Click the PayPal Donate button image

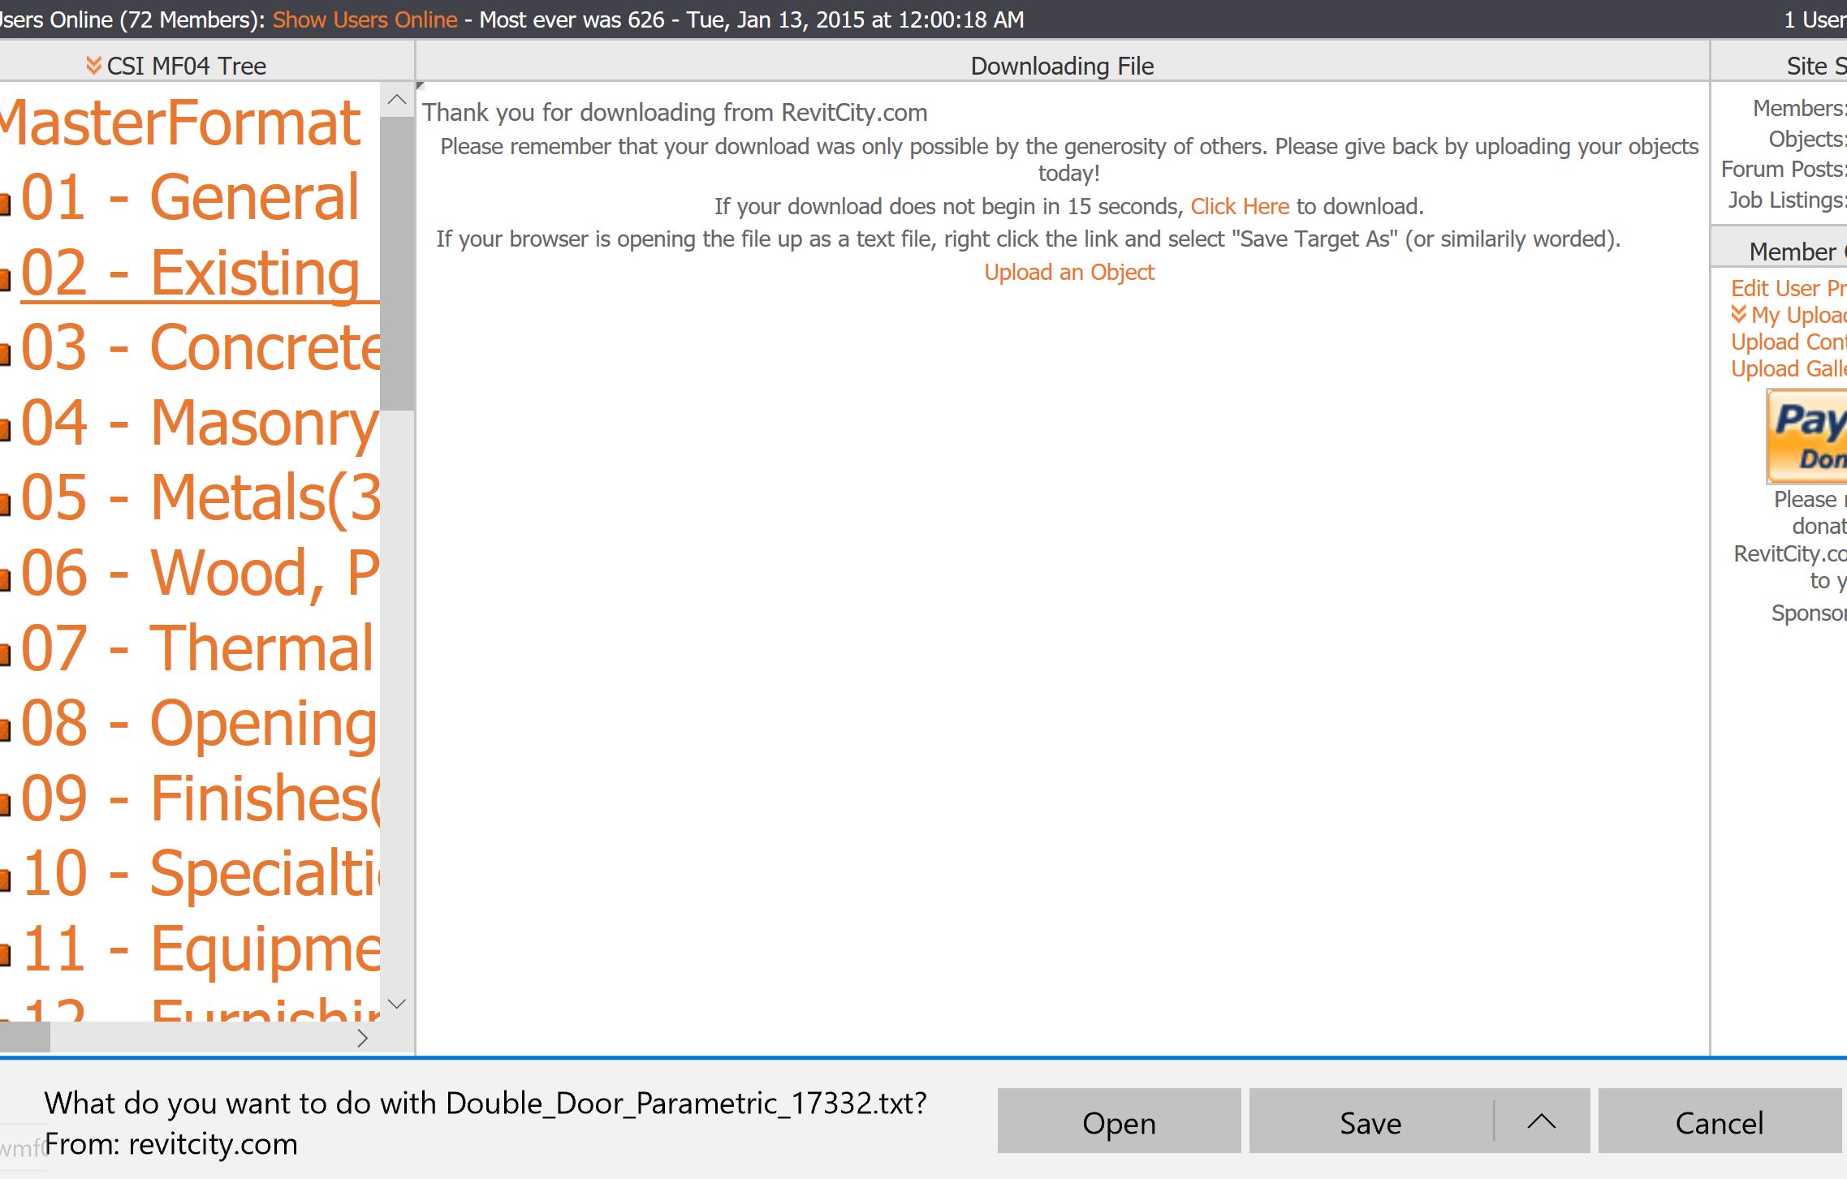[x=1809, y=437]
